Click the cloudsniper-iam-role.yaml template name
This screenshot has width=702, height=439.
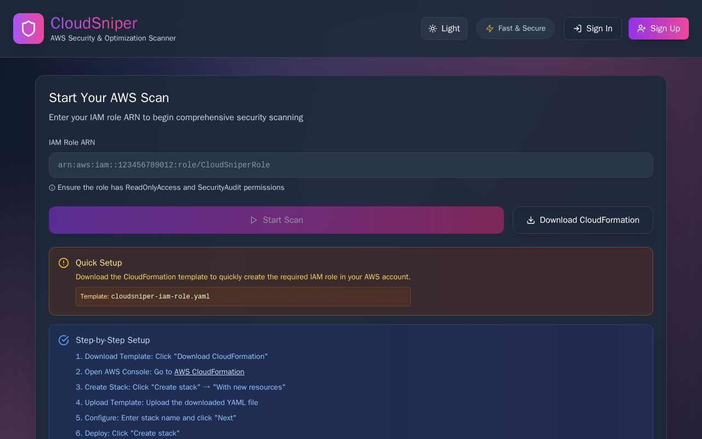coord(161,296)
